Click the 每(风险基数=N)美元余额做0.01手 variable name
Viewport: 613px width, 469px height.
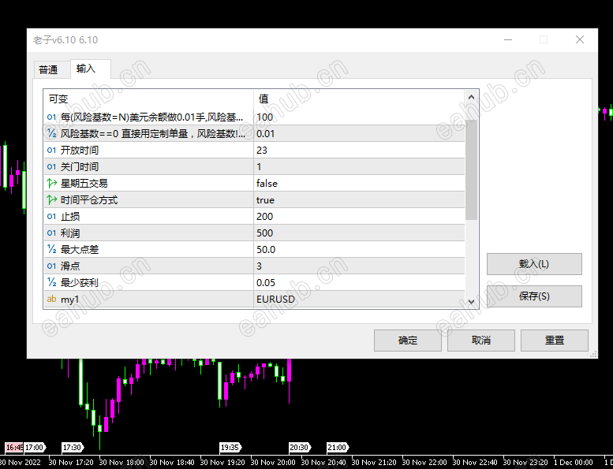(x=151, y=117)
